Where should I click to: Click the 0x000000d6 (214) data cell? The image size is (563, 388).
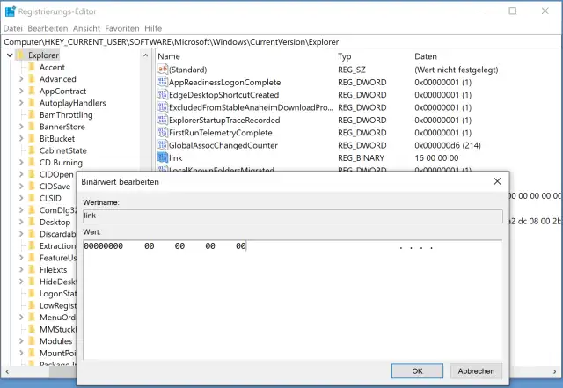[448, 145]
